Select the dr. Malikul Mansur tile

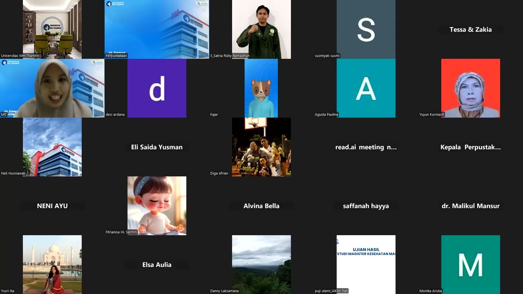tap(471, 206)
